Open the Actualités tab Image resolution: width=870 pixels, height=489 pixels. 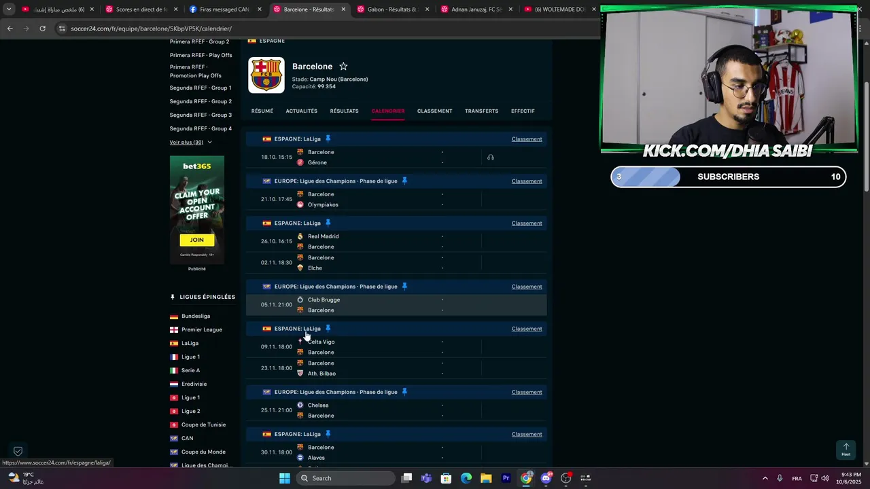tap(302, 111)
